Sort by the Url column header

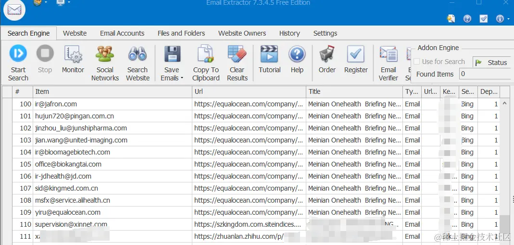pos(249,92)
